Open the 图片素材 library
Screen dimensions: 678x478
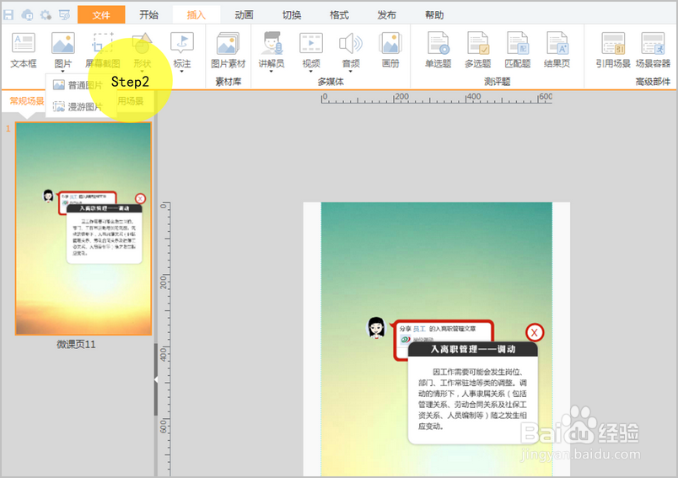(x=228, y=50)
